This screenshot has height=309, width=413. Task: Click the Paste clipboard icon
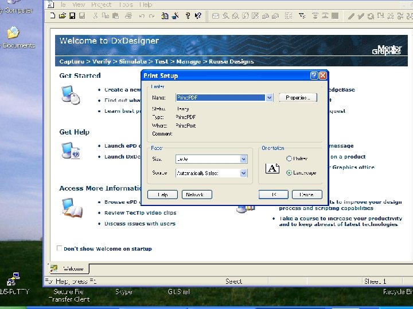pos(115,16)
